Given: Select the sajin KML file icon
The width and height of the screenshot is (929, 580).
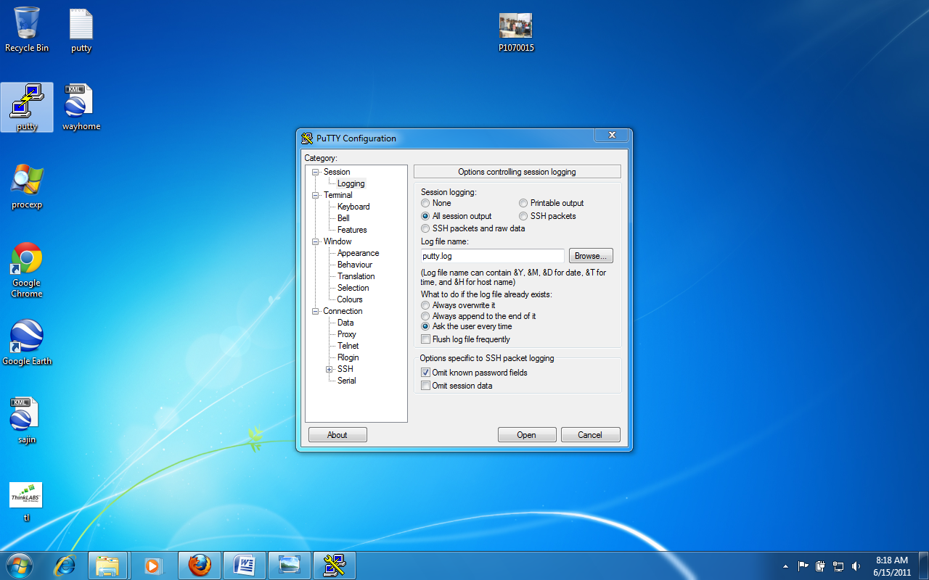Looking at the screenshot, I should (x=27, y=420).
